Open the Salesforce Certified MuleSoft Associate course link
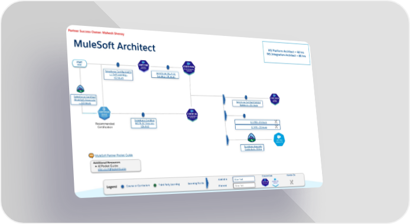The width and height of the screenshot is (410, 224). 84,100
